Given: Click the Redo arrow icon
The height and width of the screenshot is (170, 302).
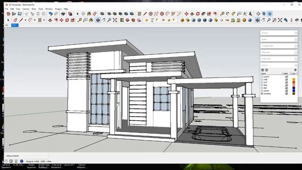Looking at the screenshot, I should tap(56, 14).
